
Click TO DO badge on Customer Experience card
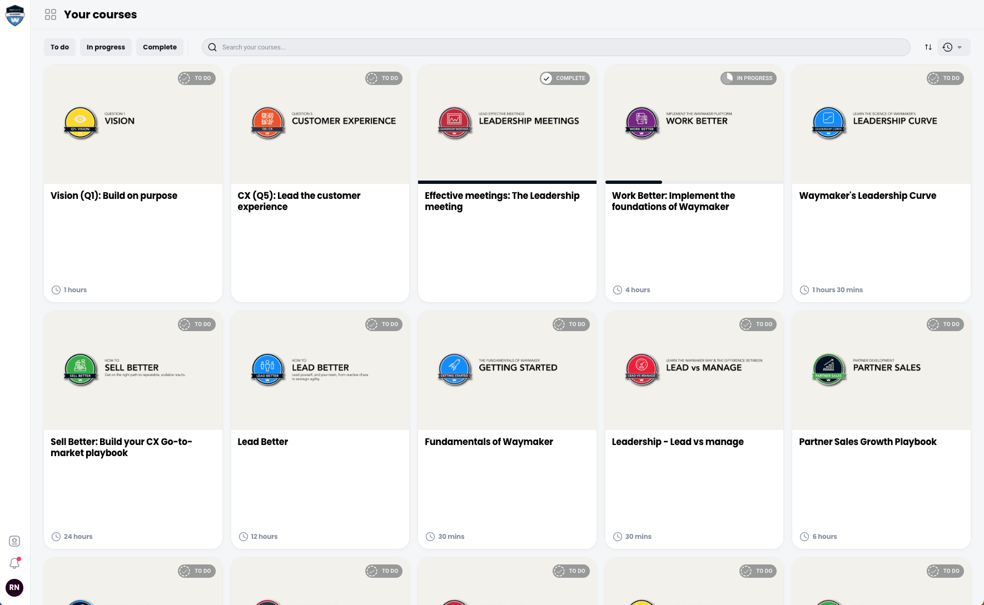point(384,78)
